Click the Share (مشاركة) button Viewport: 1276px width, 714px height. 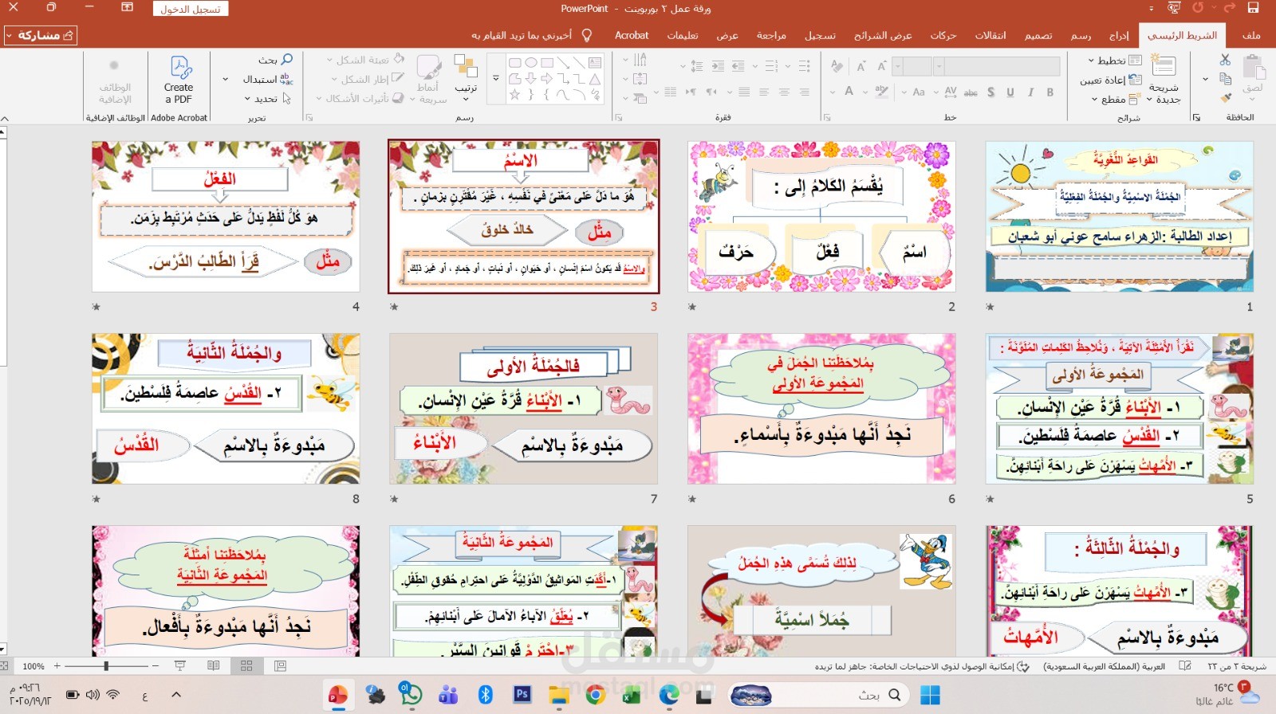pyautogui.click(x=40, y=35)
